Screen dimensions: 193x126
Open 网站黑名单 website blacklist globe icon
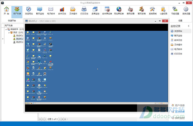[119, 11]
